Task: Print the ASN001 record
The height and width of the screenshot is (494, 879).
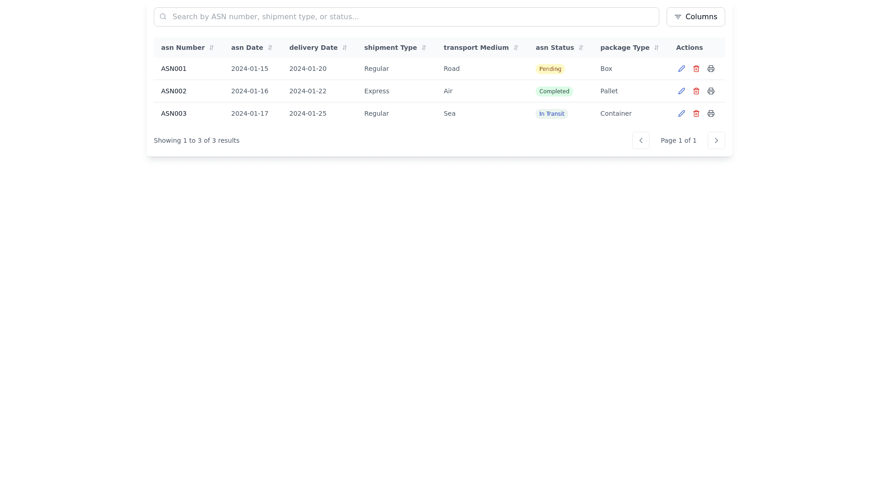Action: coord(711,69)
